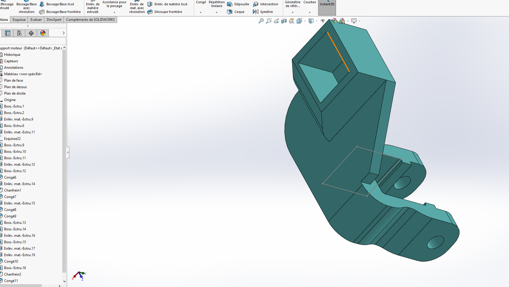509x287 pixels.
Task: Click Zoom to Fit in view toolbar
Action: click(261, 21)
